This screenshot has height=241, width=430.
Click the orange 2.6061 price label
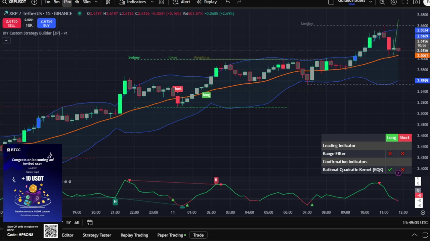422,56
